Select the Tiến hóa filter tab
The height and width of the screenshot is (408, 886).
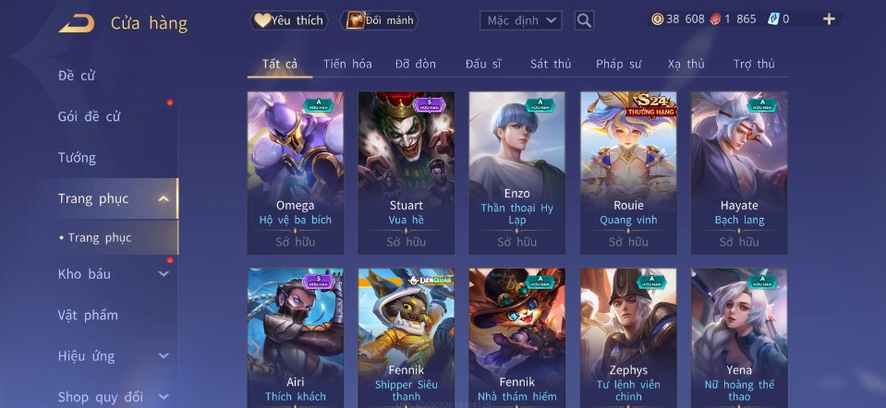tap(347, 64)
